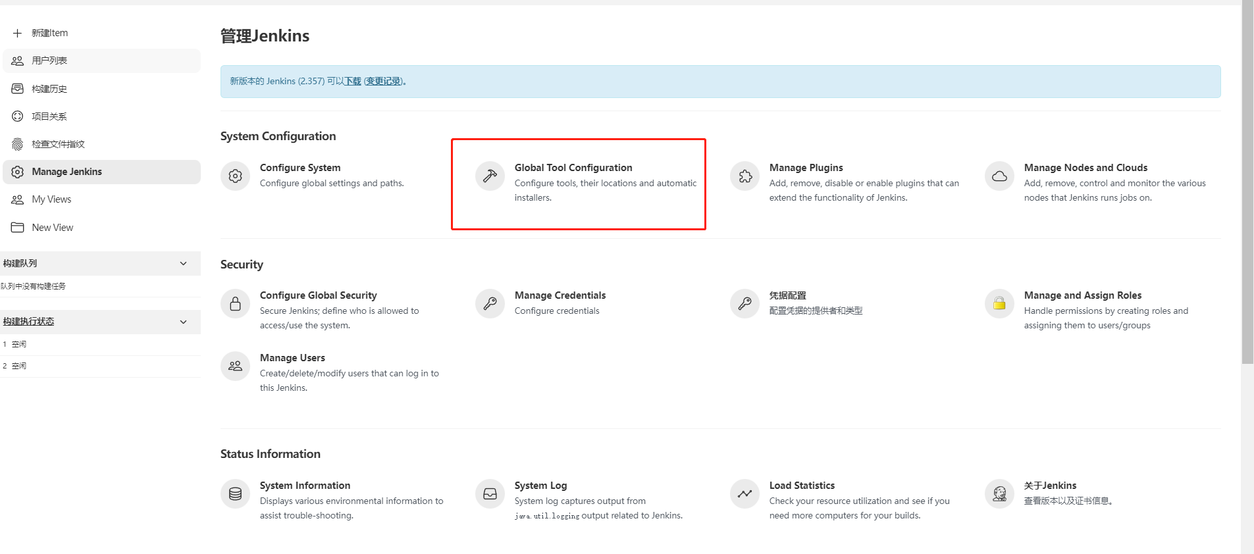Click the 队列中没有构建任务 message
The image size is (1254, 554).
[33, 286]
